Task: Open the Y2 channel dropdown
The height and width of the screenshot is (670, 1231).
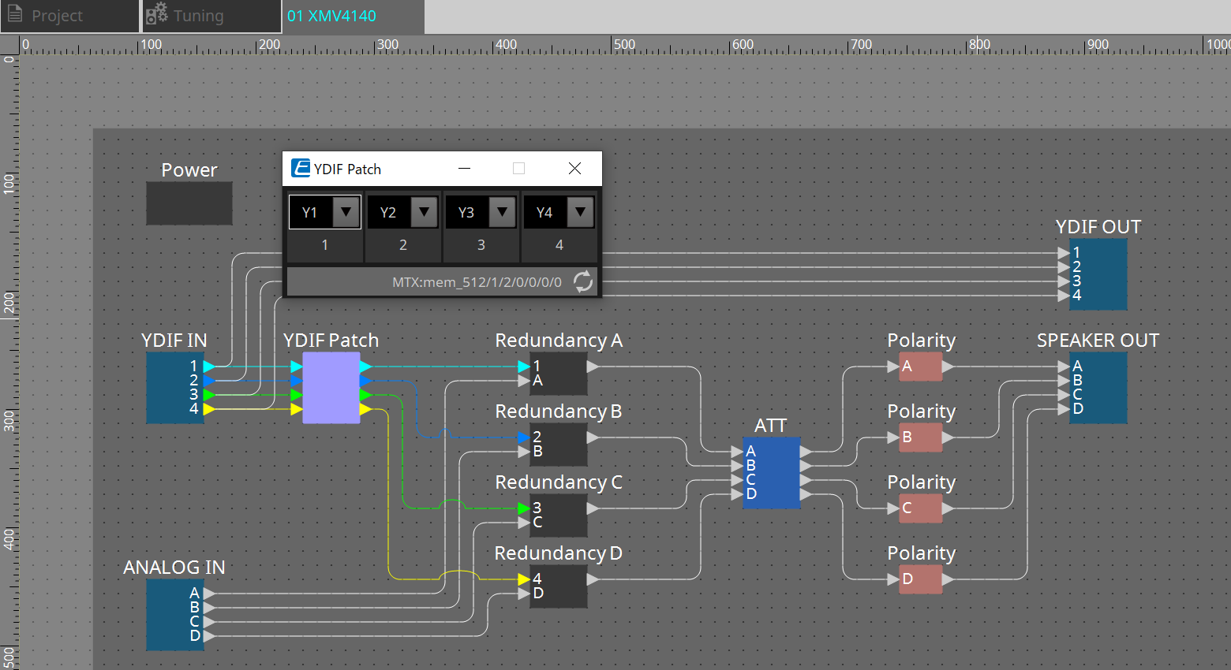Action: tap(424, 212)
